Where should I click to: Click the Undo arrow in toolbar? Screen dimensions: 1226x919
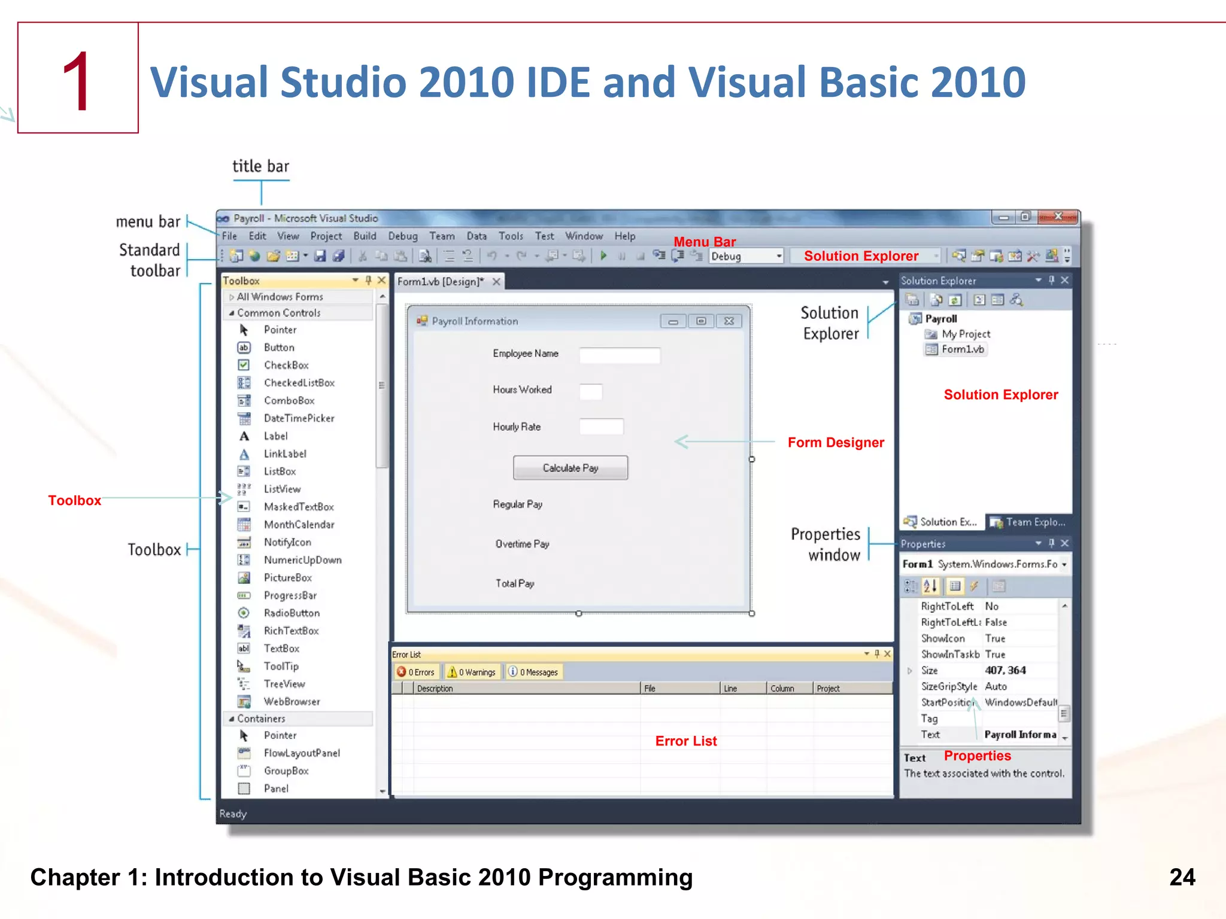click(x=492, y=256)
